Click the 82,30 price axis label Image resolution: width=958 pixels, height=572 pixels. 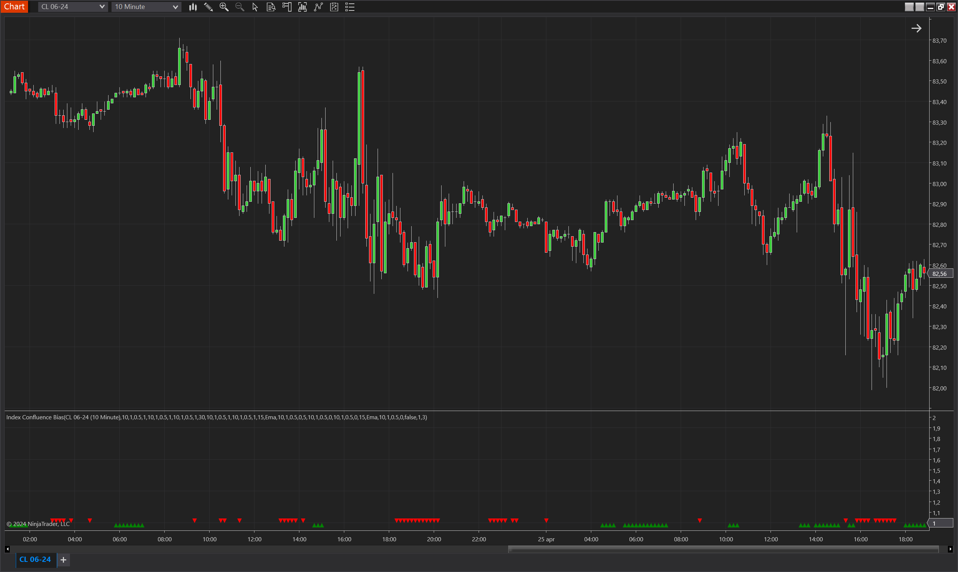tap(939, 327)
